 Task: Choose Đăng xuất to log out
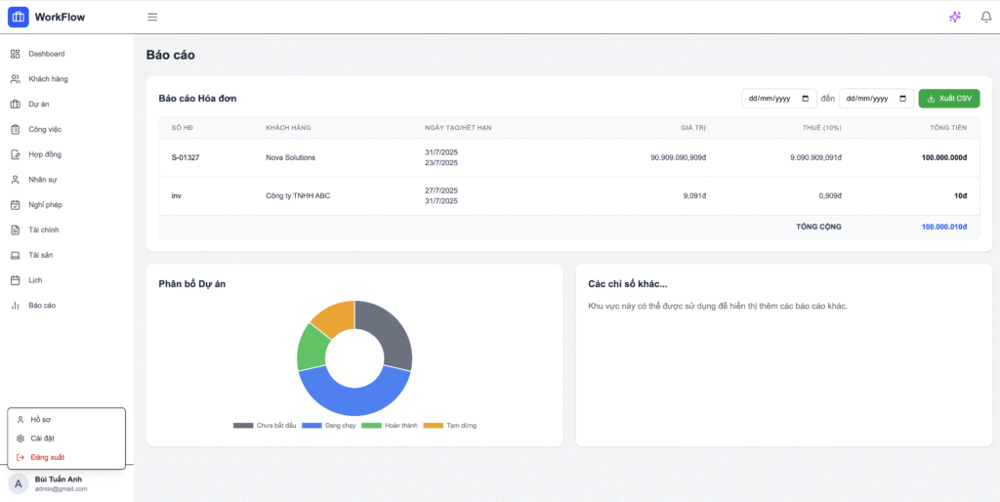coord(47,457)
